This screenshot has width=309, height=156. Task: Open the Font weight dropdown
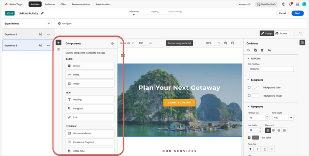pos(283,118)
